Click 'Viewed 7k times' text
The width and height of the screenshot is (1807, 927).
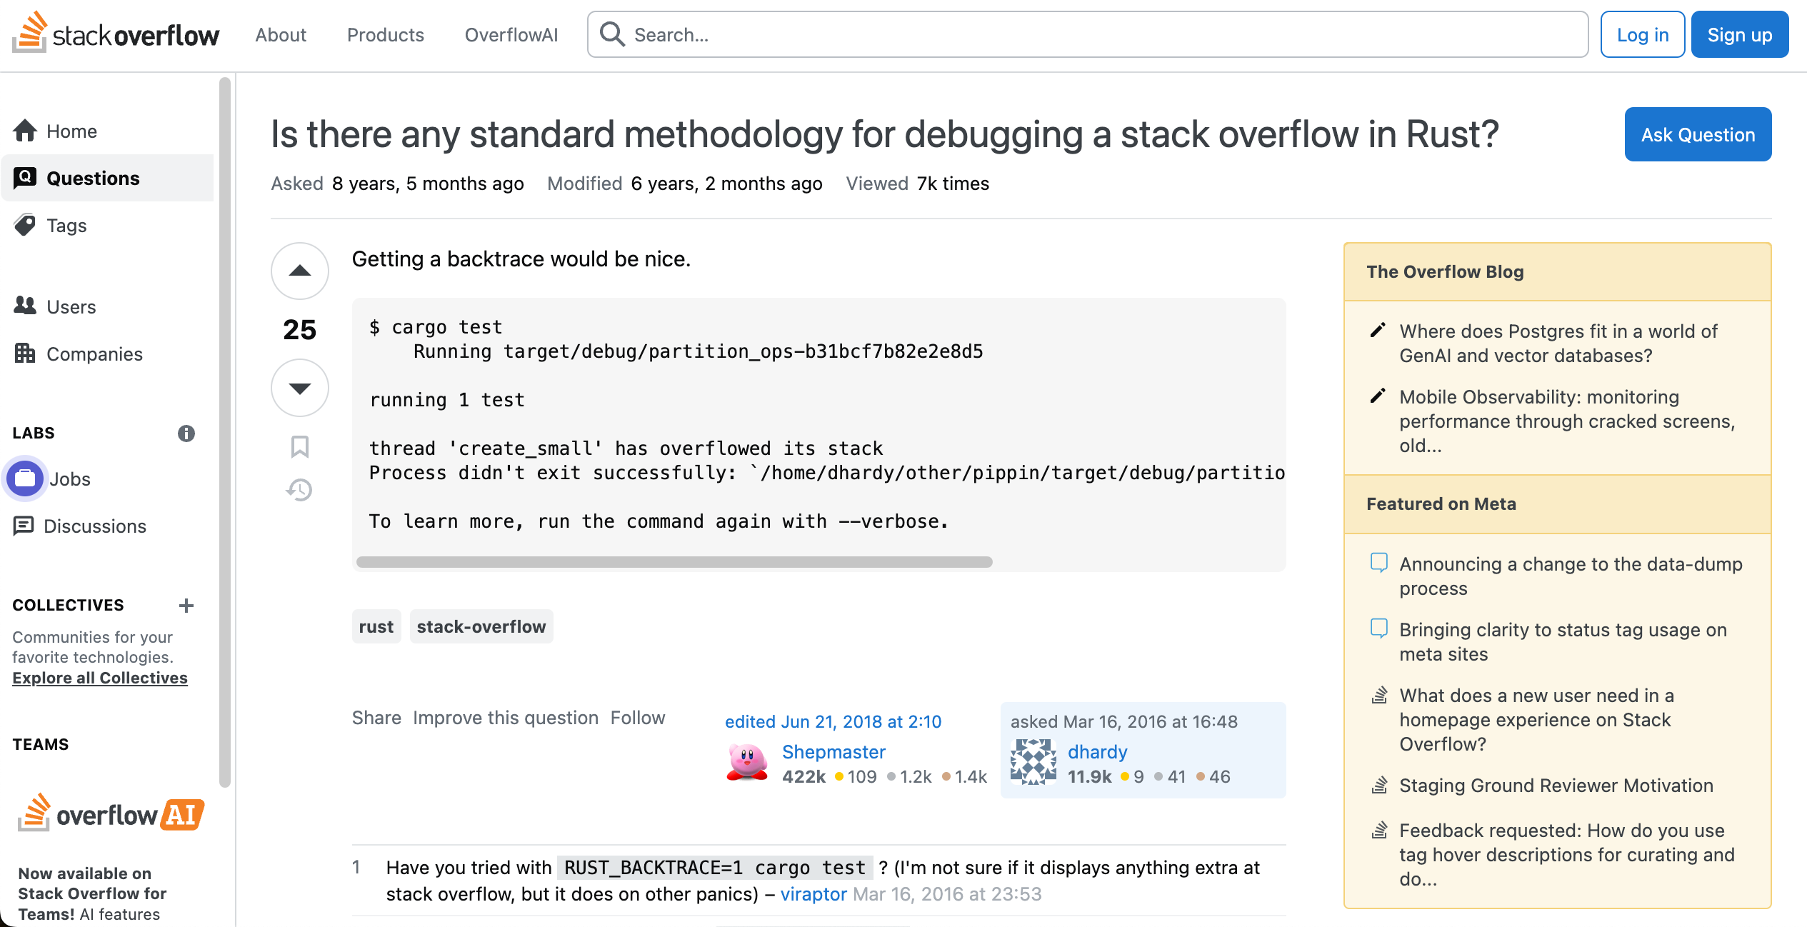(918, 184)
